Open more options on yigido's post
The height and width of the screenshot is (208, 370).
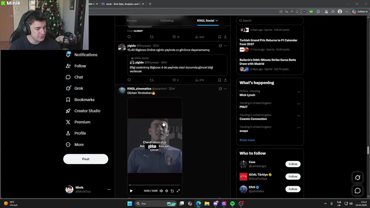tap(225, 46)
